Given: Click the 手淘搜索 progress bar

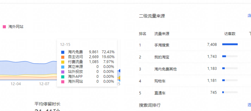Looking at the screenshot, I should coord(230,44).
